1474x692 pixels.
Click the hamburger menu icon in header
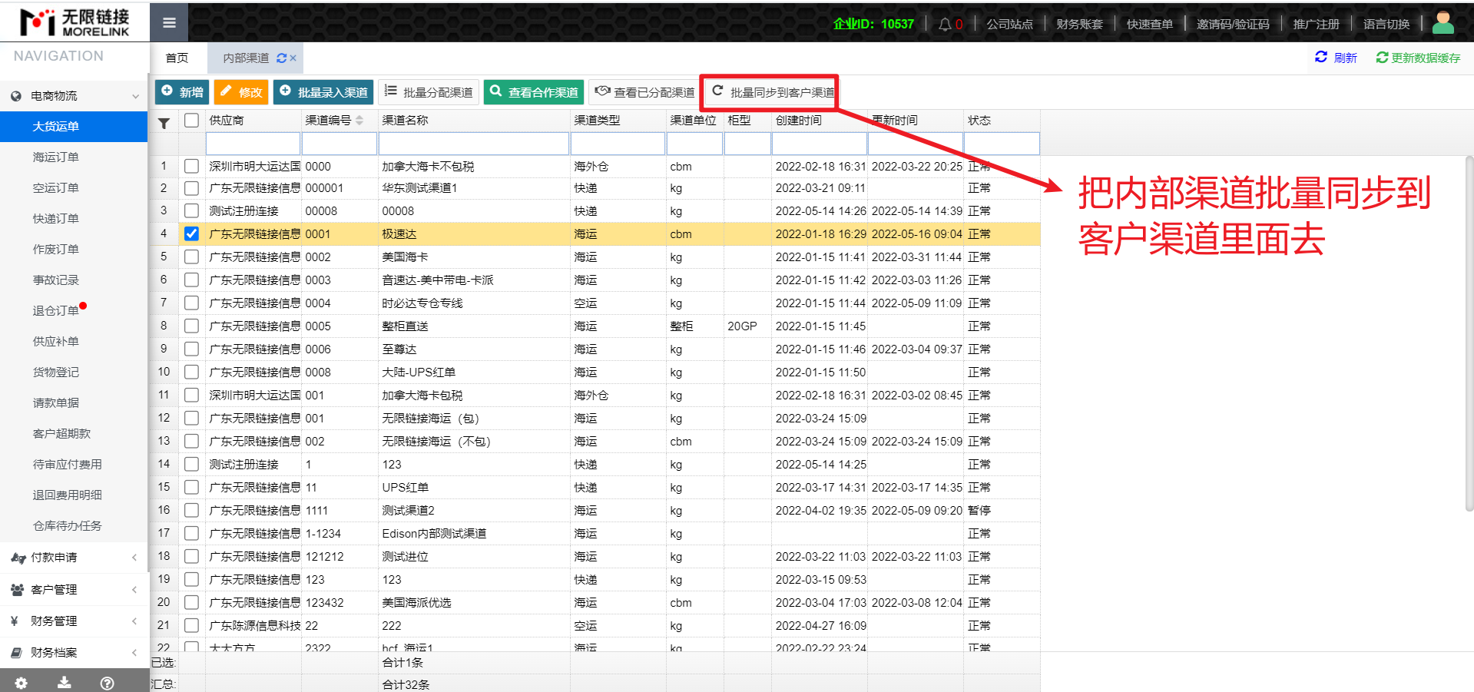pyautogui.click(x=169, y=23)
